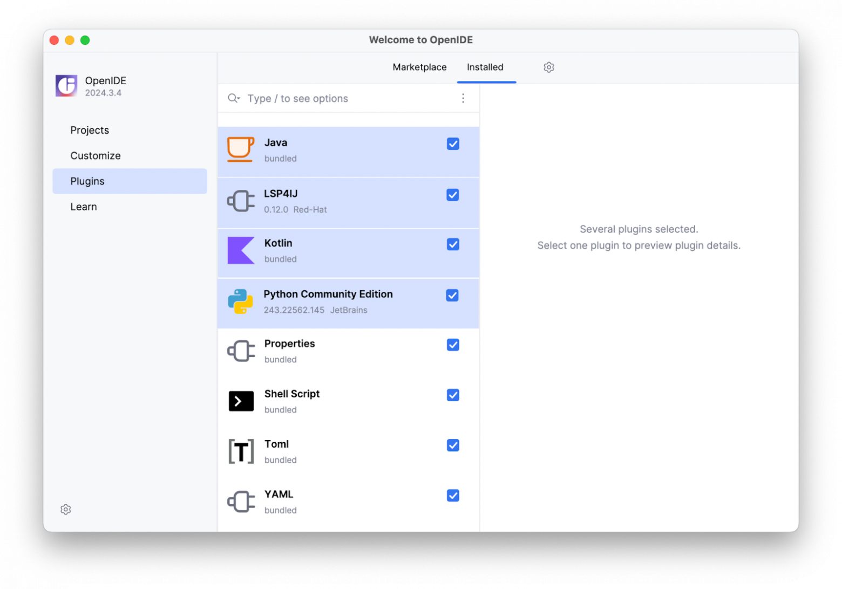
Task: Select the LSP4IJ plugin name
Action: 281,194
